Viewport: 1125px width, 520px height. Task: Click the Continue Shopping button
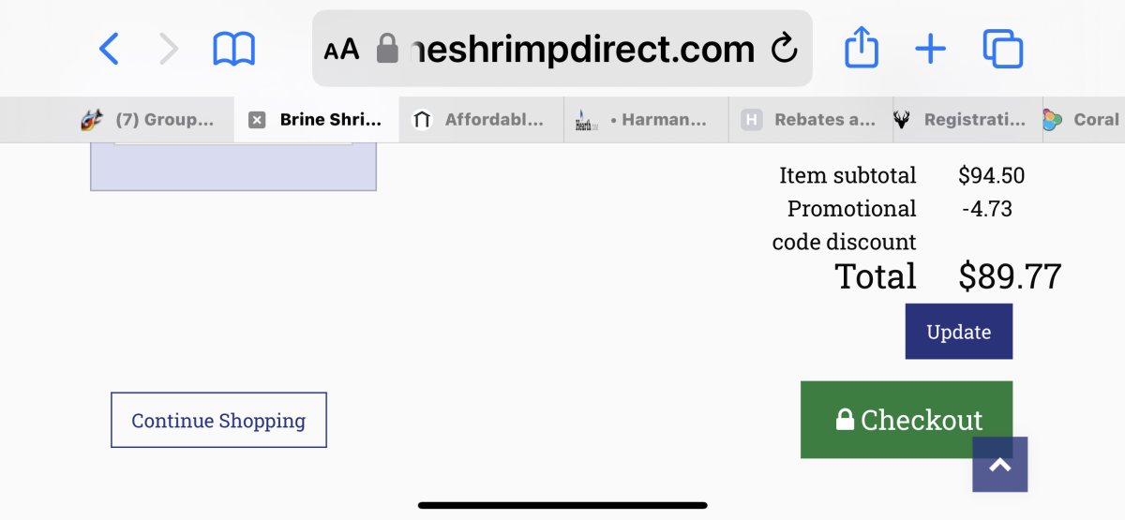click(218, 421)
